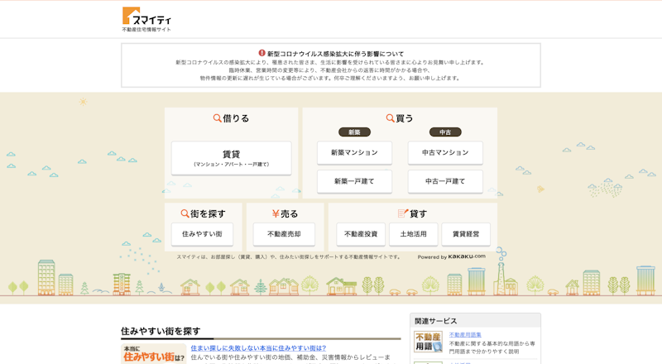
Task: Open 新築一戸建て listings
Action: coord(354,181)
